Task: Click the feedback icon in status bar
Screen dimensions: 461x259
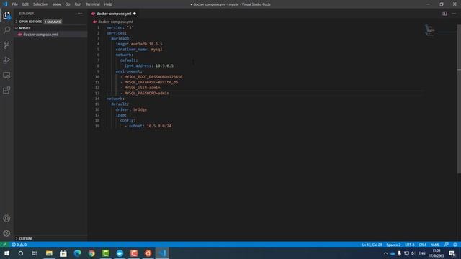Action: tap(447, 245)
